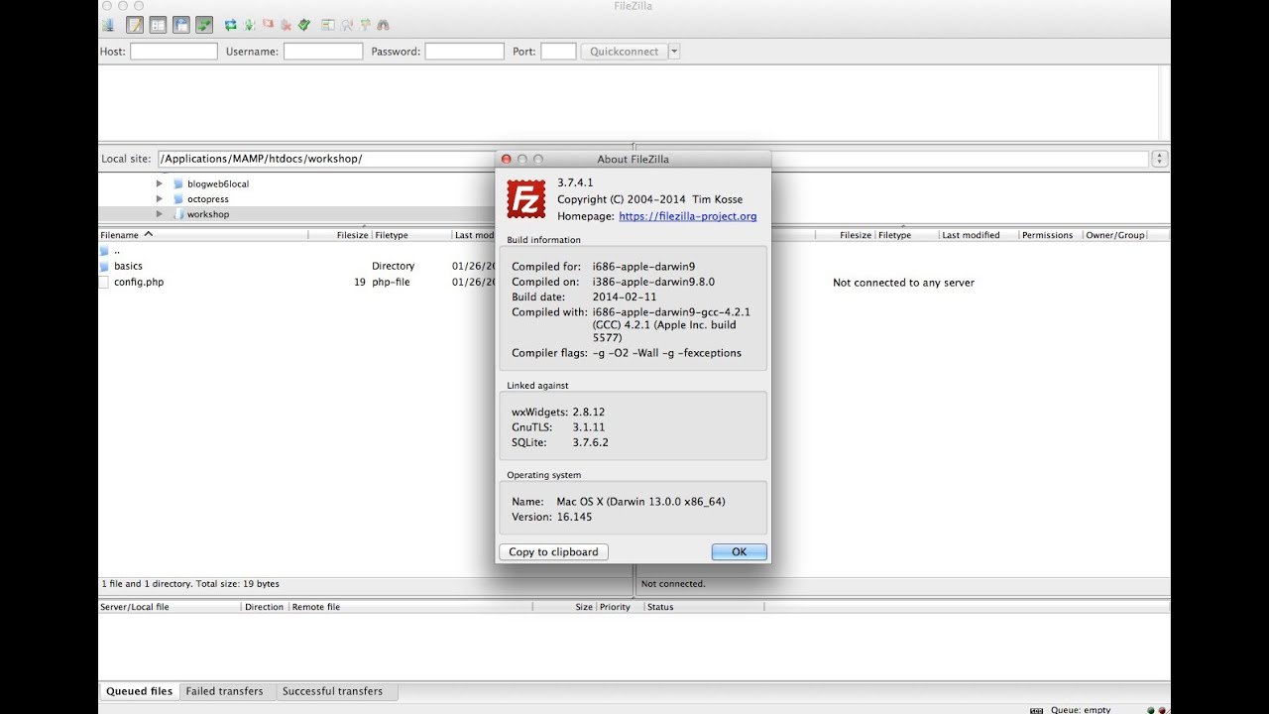The image size is (1269, 714).
Task: Toggle processing of transfer queue icon
Action: 249,25
